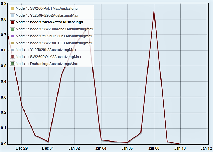Viewport: 213px width, 152px height.
Task: Click the line's low point at Dec 31
Action: pos(48,142)
